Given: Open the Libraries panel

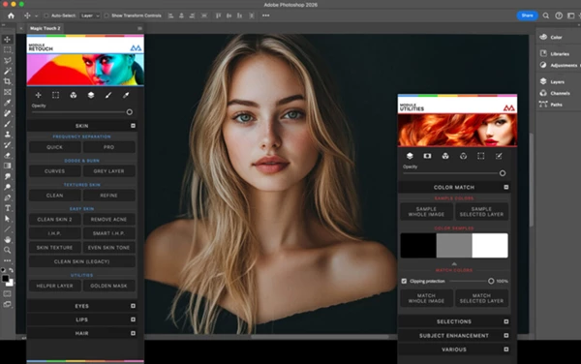Looking at the screenshot, I should coord(555,53).
